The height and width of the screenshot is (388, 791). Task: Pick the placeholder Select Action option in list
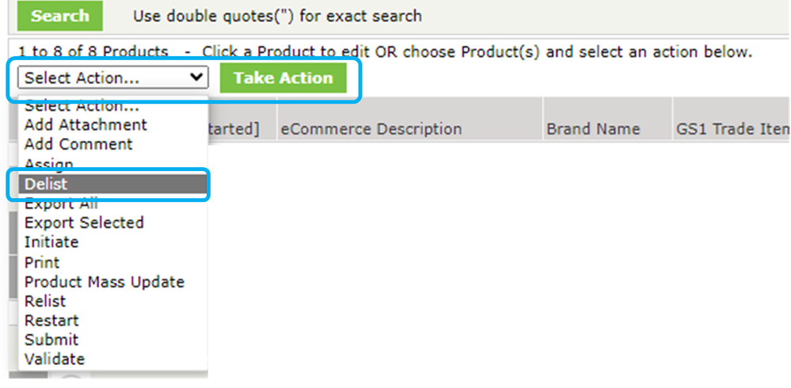point(82,106)
